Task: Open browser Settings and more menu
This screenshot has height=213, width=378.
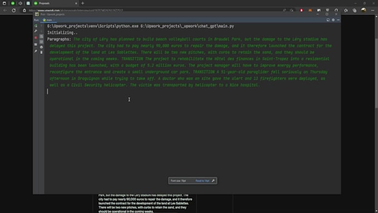Action: (x=372, y=11)
